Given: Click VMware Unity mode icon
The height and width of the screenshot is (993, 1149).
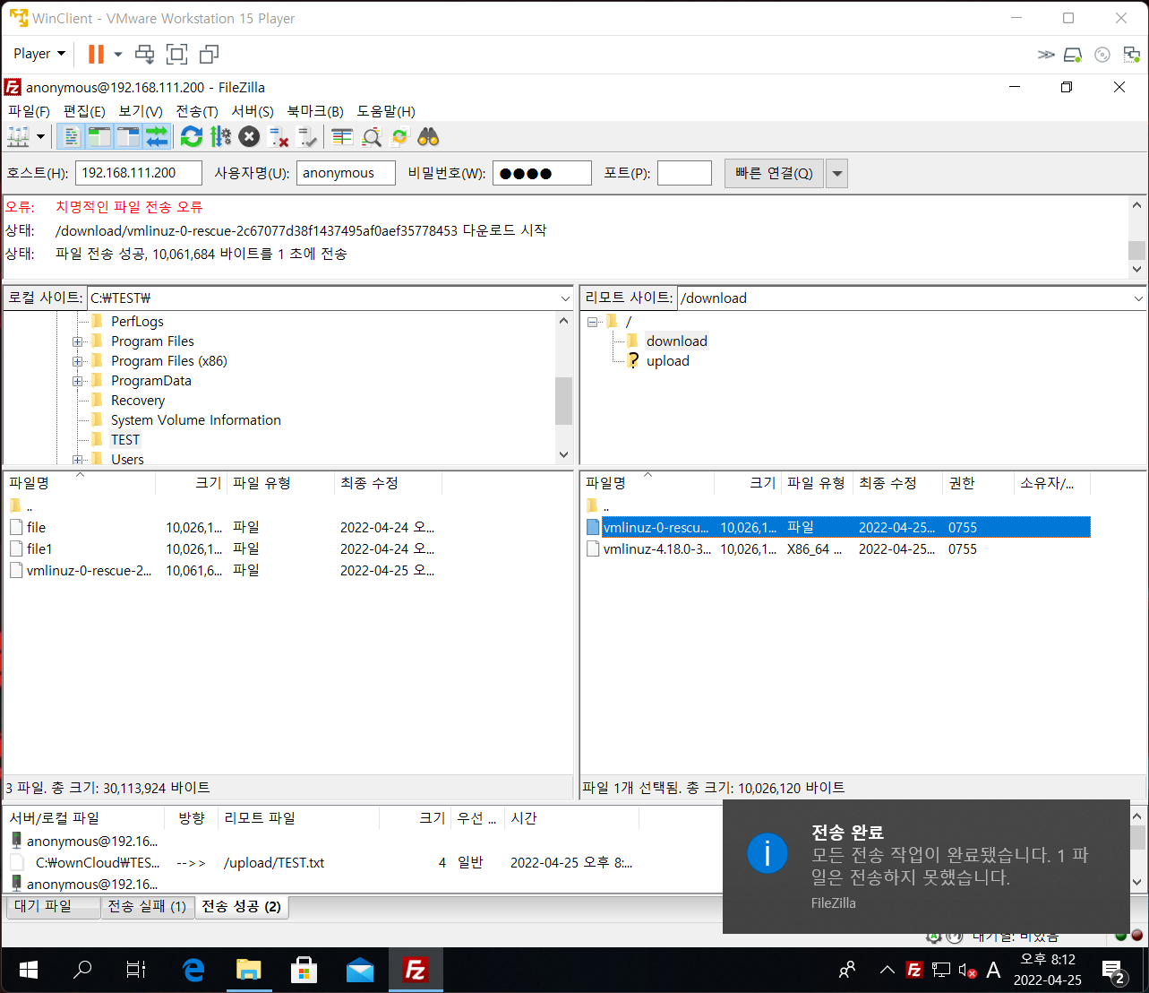Looking at the screenshot, I should click(x=210, y=54).
